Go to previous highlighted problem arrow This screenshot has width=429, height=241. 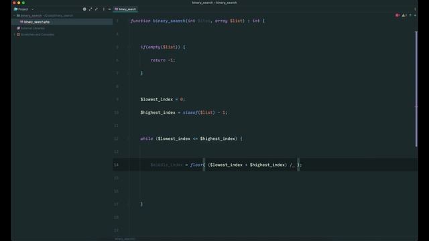pos(410,15)
